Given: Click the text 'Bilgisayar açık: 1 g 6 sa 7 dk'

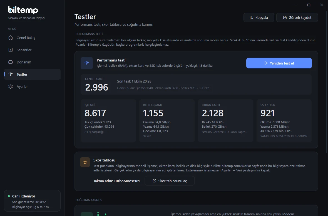Looking at the screenshot, I should pos(31,207).
